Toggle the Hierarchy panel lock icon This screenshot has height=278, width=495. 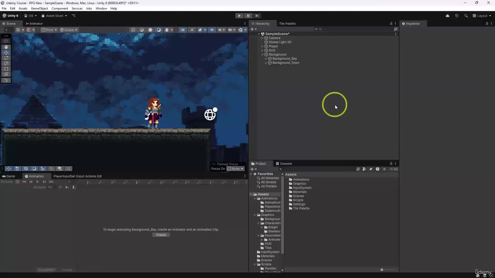[x=391, y=24]
